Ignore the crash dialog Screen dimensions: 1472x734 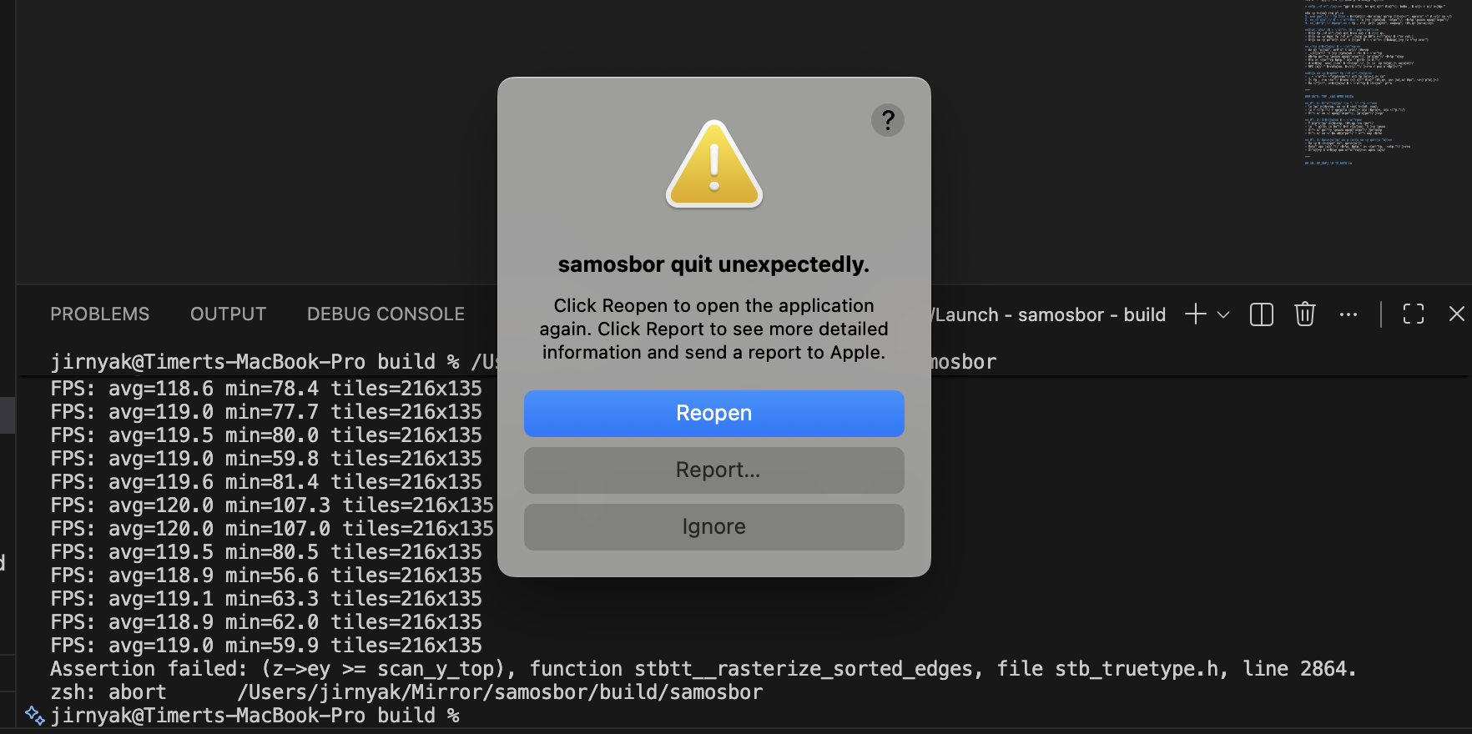[714, 527]
